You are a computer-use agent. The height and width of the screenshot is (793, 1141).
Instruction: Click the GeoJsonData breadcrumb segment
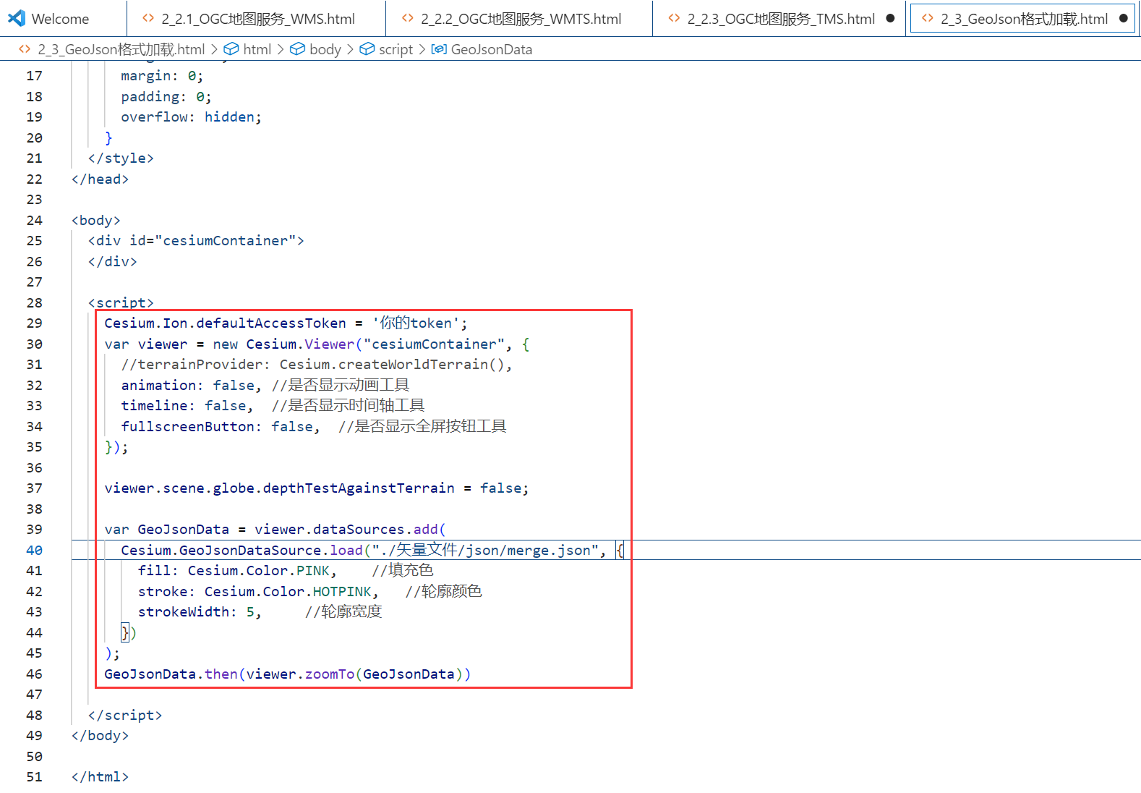click(x=492, y=49)
